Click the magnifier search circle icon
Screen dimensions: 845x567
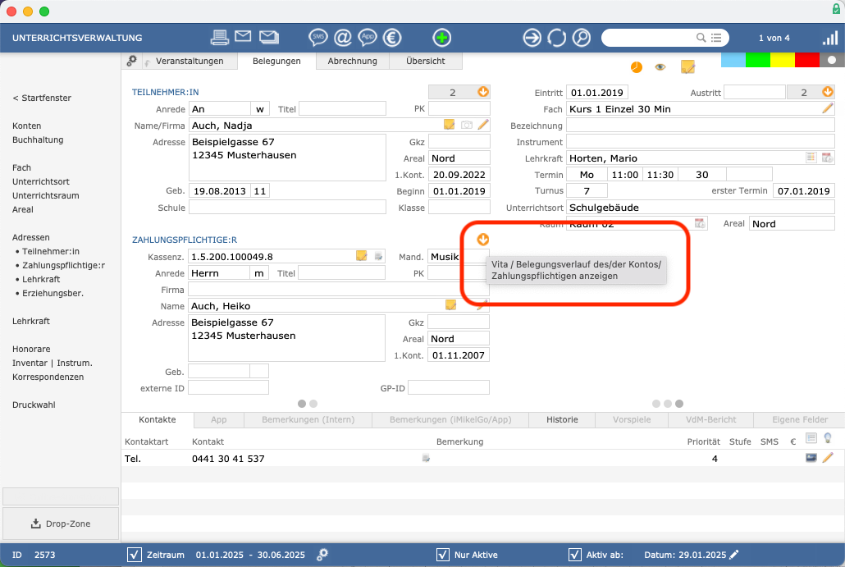582,37
